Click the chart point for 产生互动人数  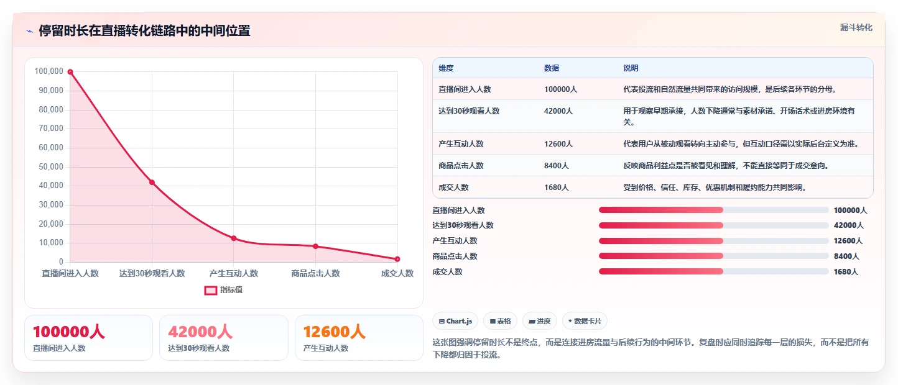coord(234,238)
